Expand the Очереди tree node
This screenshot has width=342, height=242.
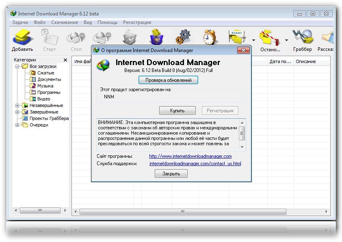point(17,125)
